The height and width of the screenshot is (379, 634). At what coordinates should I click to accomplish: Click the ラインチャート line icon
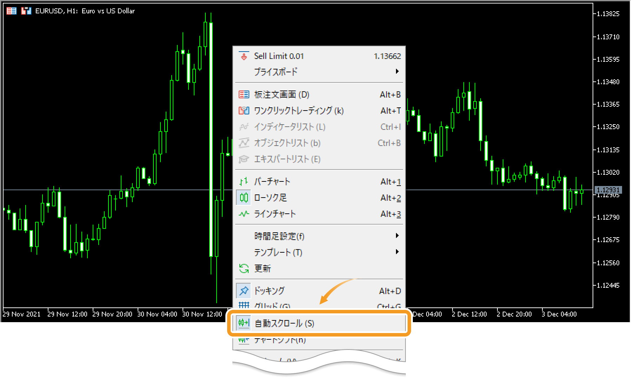click(244, 214)
